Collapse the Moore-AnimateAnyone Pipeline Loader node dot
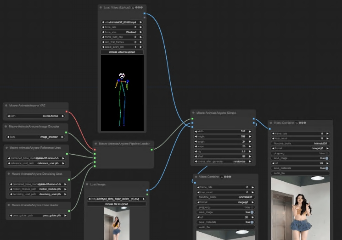Viewport: 342px width, 240px height. [x=96, y=144]
